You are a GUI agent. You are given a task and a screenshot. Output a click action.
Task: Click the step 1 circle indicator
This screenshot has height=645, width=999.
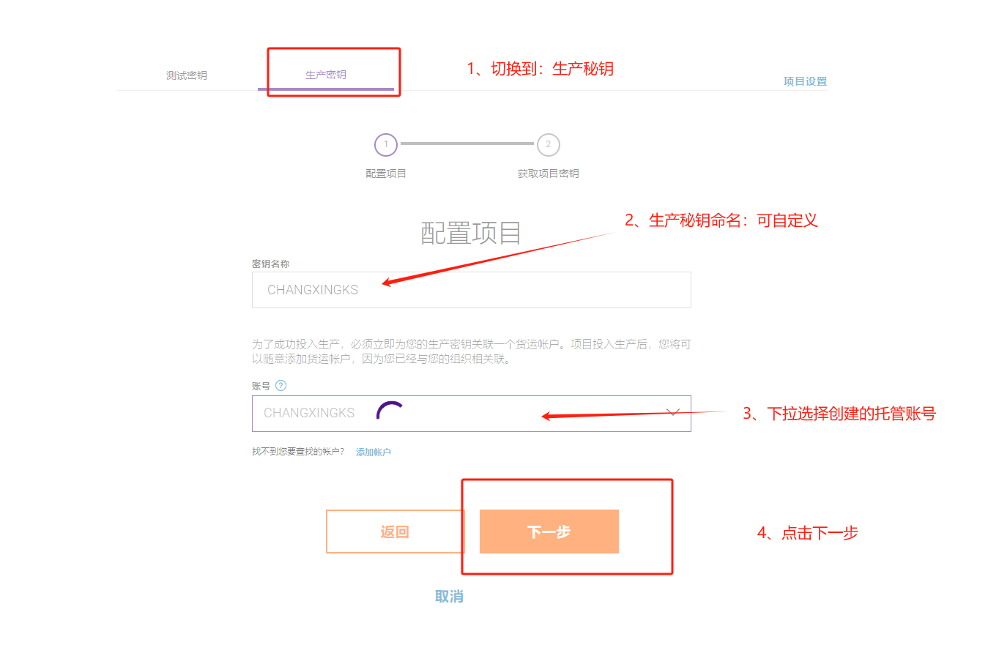click(x=386, y=144)
